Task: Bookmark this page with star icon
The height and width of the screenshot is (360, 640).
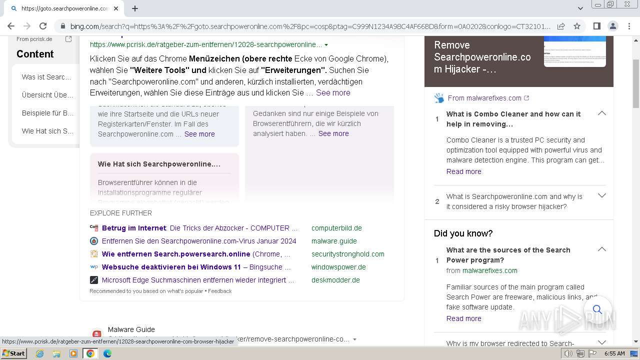Action: click(x=577, y=26)
